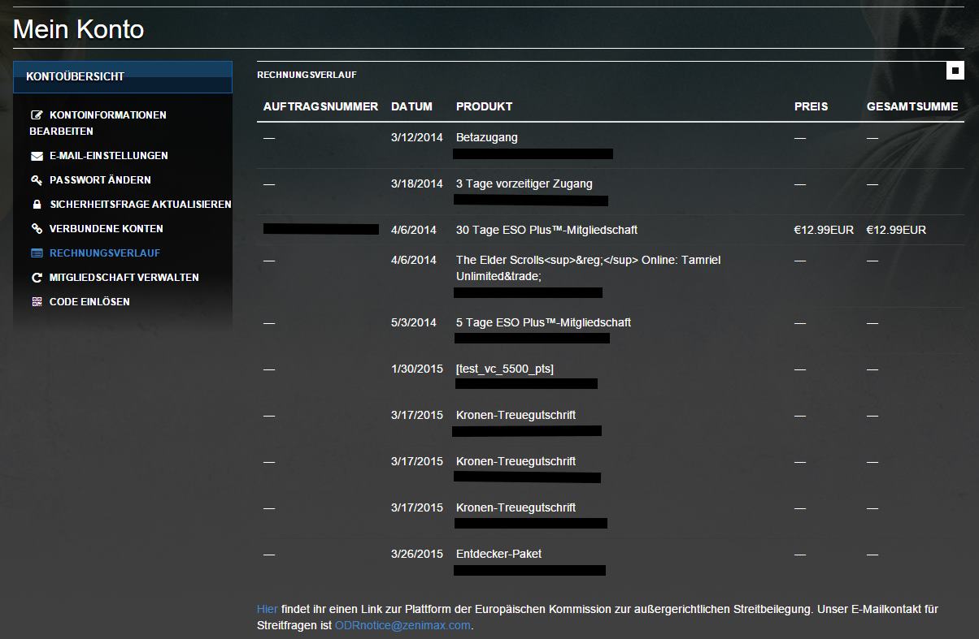979x639 pixels.
Task: Go to E-Mail-Einstellungen
Action: [109, 155]
